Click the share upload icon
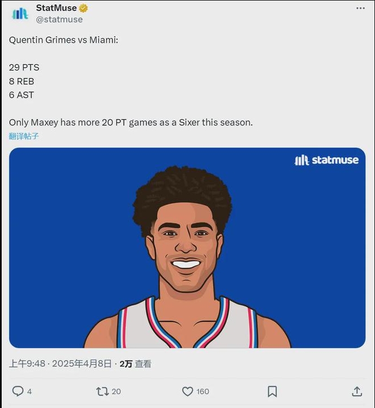This screenshot has width=375, height=408. pyautogui.click(x=357, y=391)
